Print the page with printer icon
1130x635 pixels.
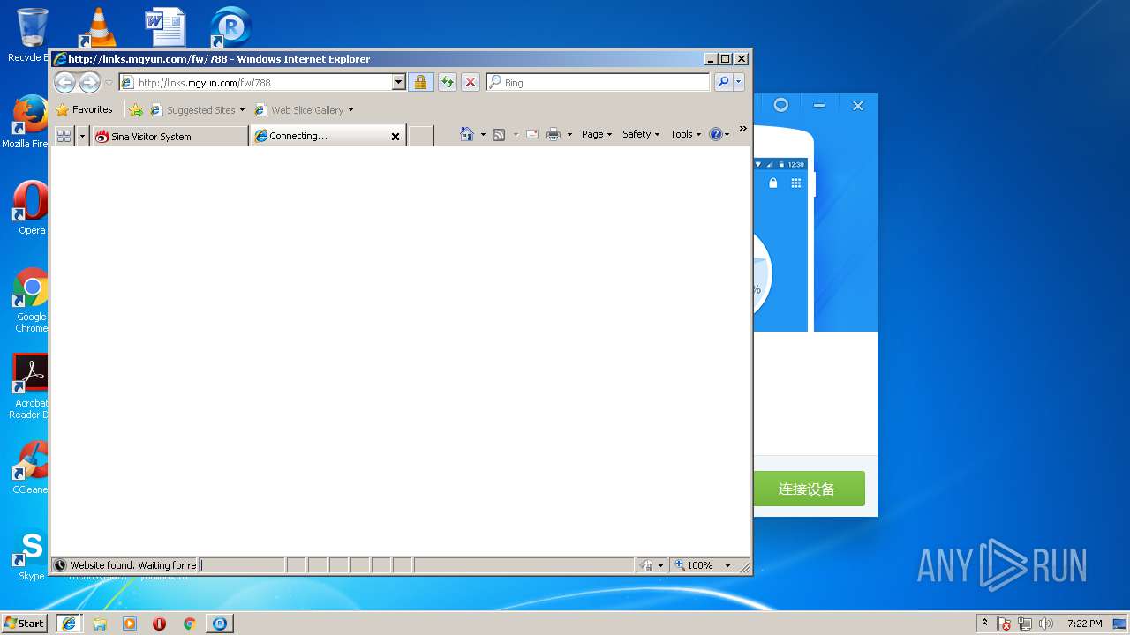point(554,134)
